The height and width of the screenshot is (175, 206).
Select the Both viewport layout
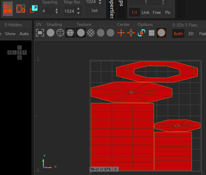tap(178, 34)
